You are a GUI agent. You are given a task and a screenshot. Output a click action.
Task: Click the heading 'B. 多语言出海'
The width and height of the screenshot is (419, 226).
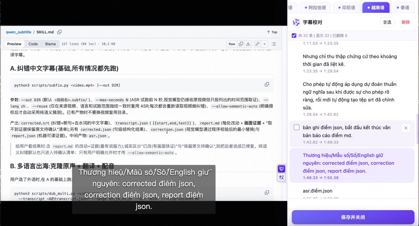tap(62, 166)
